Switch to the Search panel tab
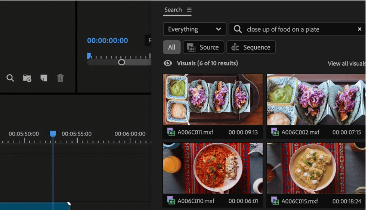Viewport: 366px width, 210px height. 173,10
